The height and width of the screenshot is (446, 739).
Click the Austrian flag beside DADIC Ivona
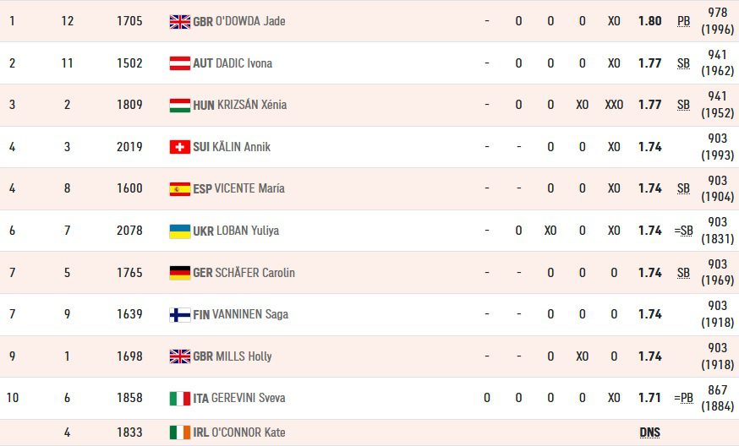(180, 63)
